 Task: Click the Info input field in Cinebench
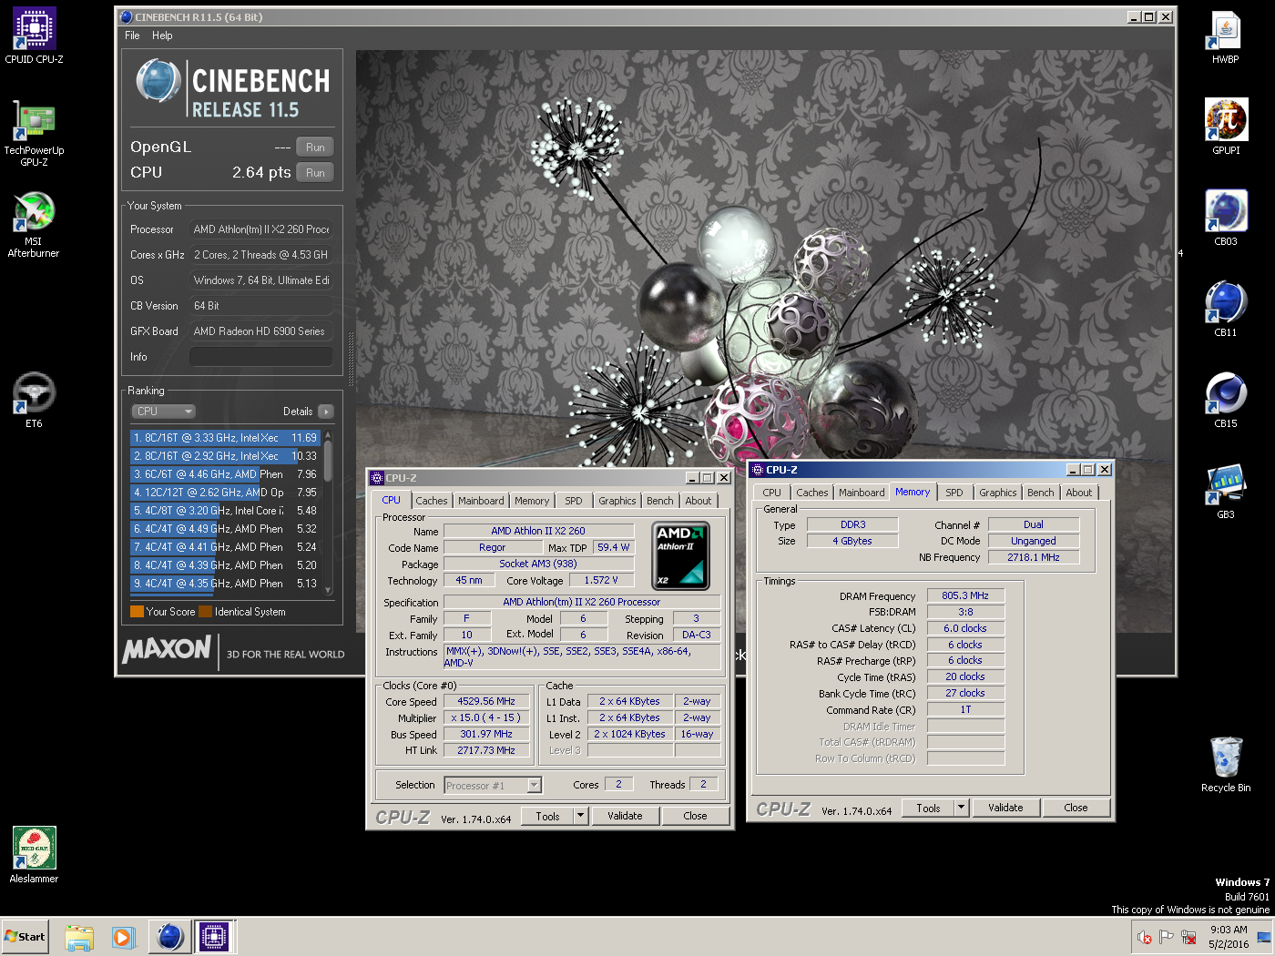coord(260,357)
